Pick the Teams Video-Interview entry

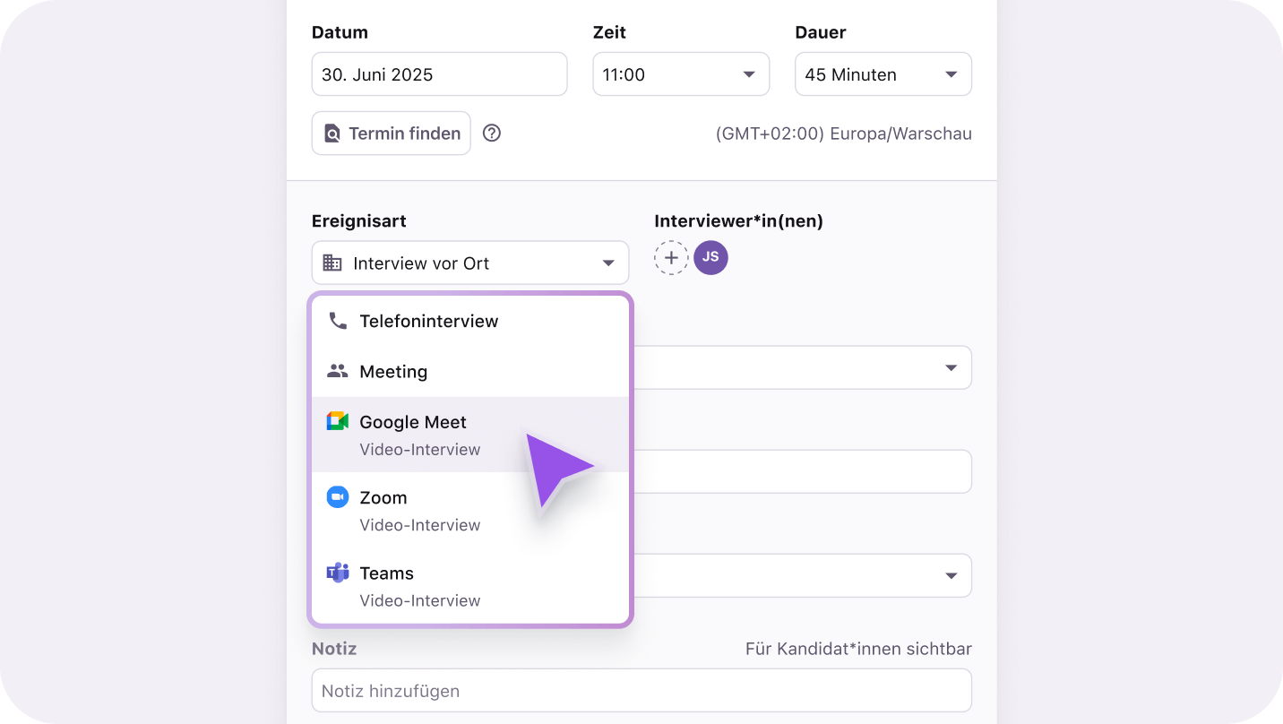421,586
